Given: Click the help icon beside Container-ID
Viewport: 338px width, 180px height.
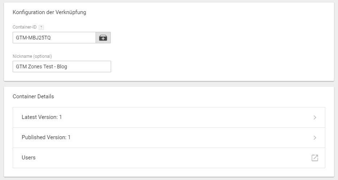Looking at the screenshot, I should coord(41,27).
